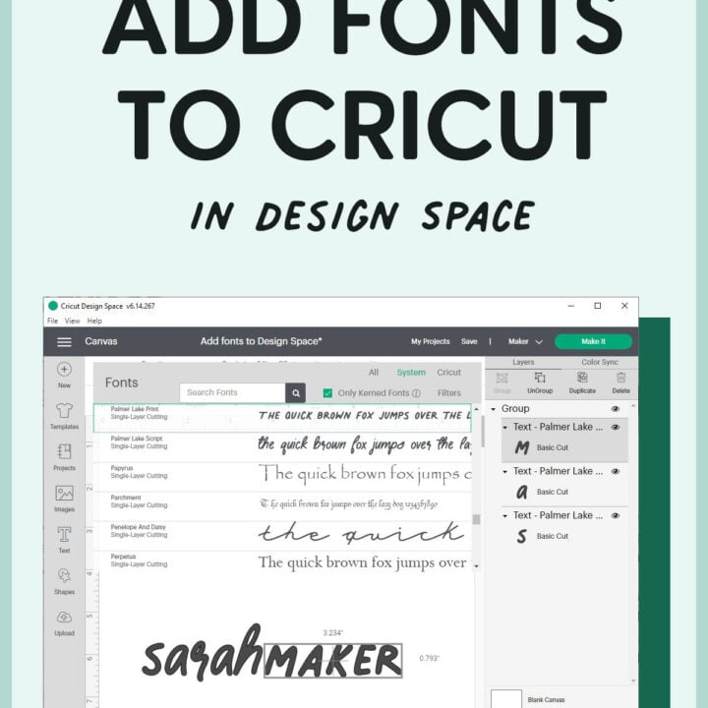Select the S Basic Cut layer thumbnail

pyautogui.click(x=522, y=536)
